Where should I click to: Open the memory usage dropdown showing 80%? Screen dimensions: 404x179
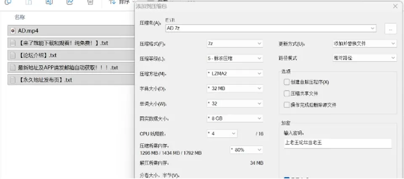pos(246,150)
